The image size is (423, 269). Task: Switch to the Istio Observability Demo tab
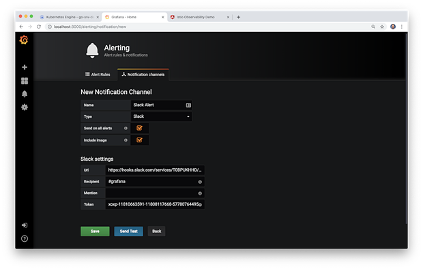pyautogui.click(x=200, y=17)
